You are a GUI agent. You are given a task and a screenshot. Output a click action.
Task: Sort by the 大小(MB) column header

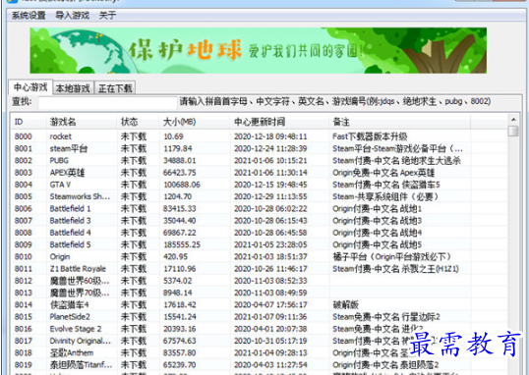[x=195, y=122]
